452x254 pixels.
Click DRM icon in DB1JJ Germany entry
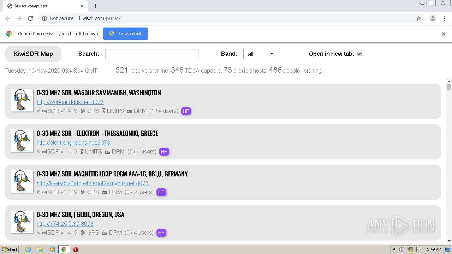tap(105, 192)
